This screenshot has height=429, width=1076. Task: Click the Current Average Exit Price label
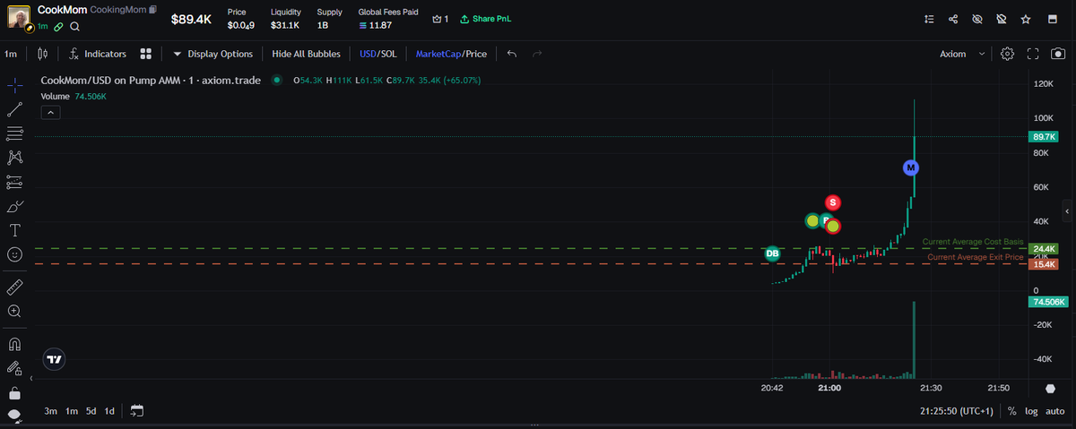pos(975,257)
